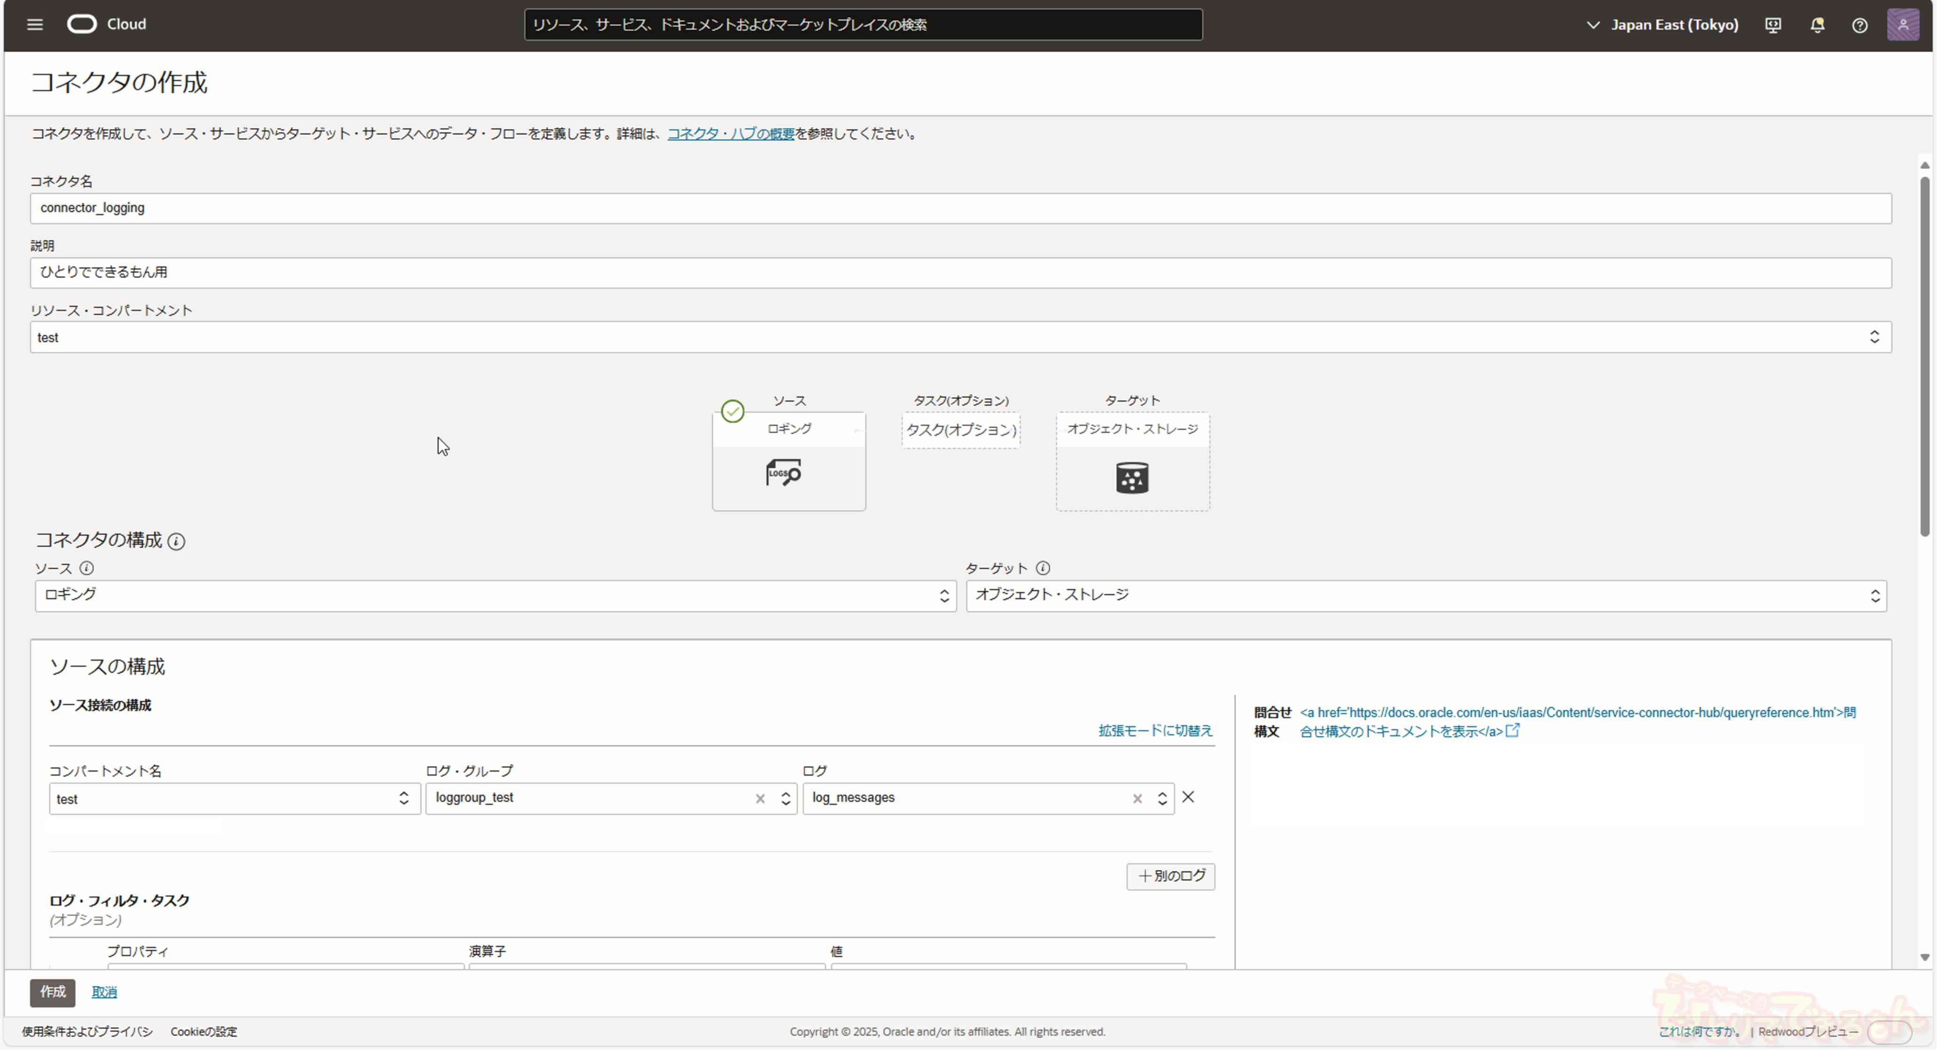Screen dimensions: 1937x1050
Task: Open the hamburger navigation menu
Action: [x=35, y=24]
